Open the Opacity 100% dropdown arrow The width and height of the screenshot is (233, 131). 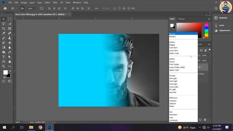pos(209,56)
